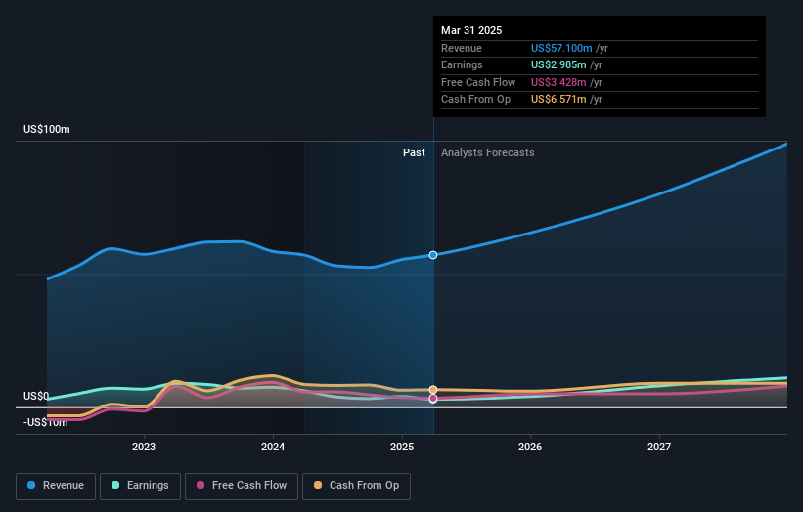
Task: Click the Cash From Op row label in tooltip
Action: pyautogui.click(x=475, y=100)
